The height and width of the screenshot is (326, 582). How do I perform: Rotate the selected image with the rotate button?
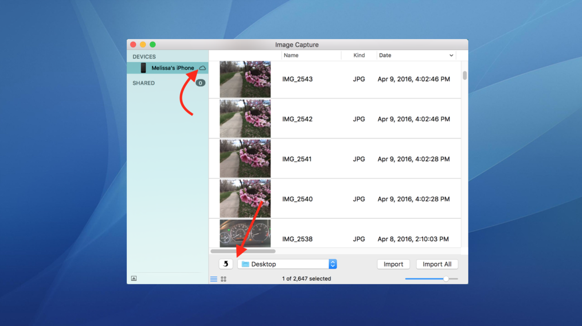click(226, 264)
